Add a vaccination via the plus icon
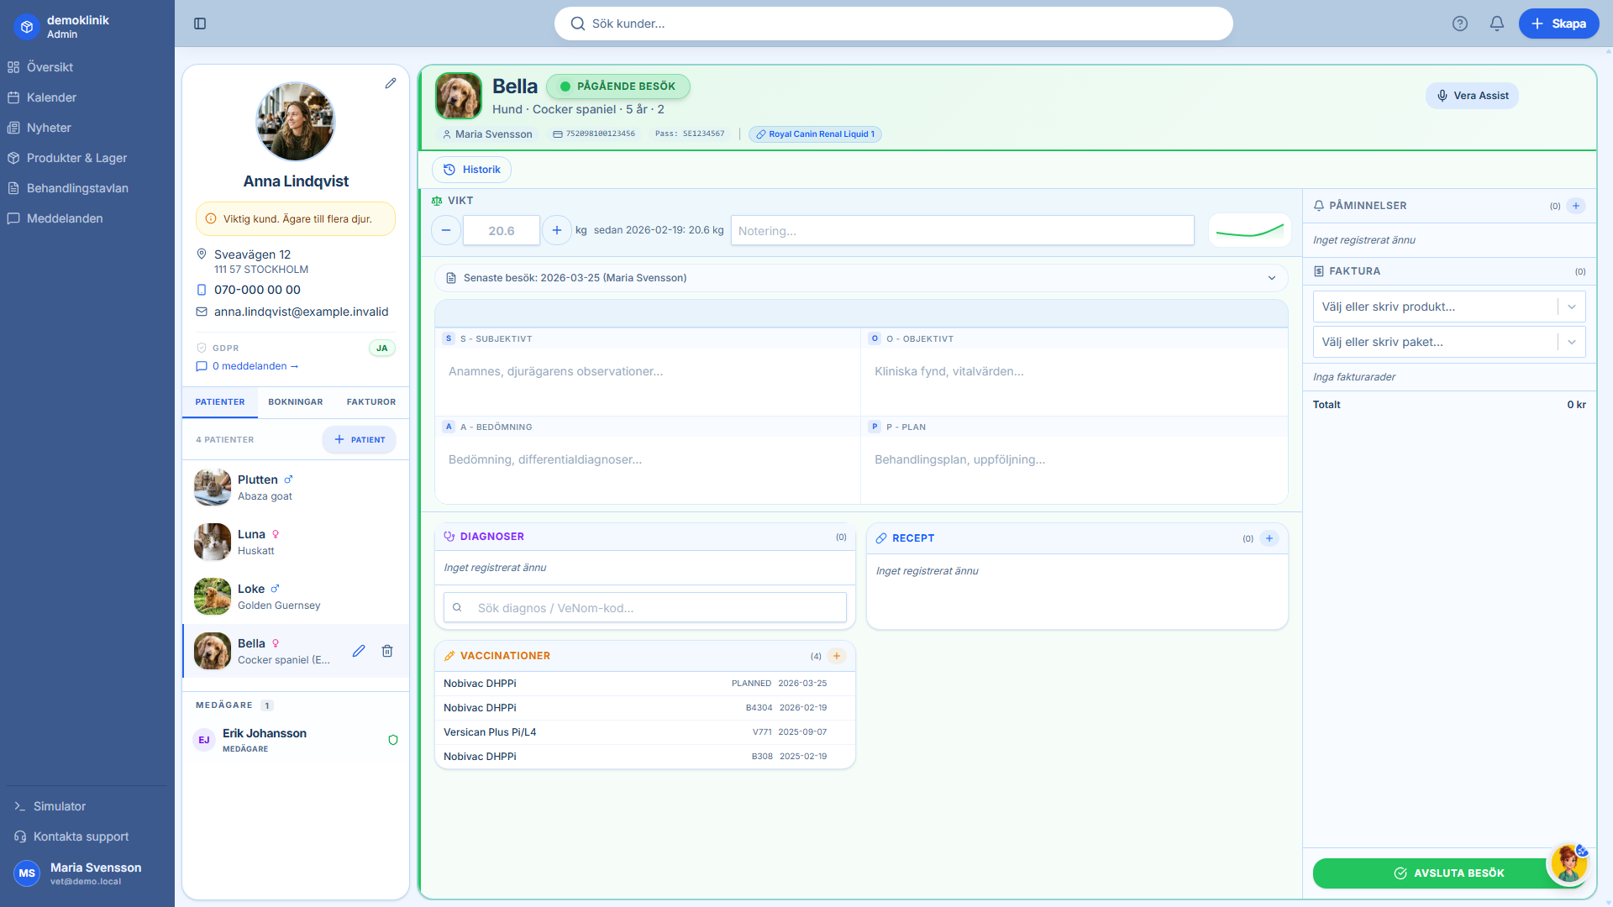Image resolution: width=1613 pixels, height=907 pixels. (x=837, y=656)
